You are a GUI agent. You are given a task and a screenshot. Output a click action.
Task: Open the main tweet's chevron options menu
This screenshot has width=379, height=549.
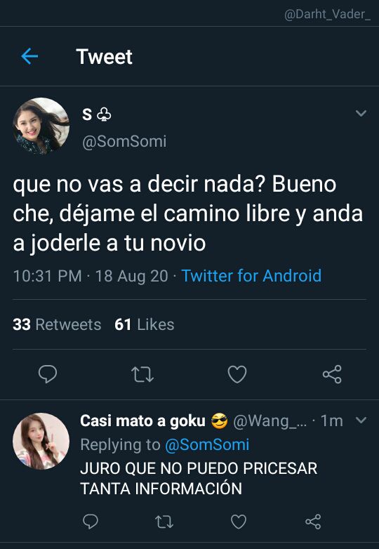361,113
